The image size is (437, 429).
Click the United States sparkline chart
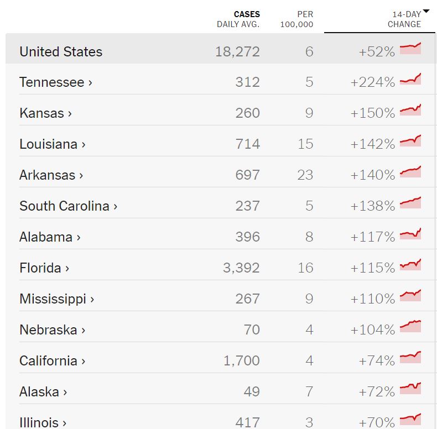(x=410, y=49)
